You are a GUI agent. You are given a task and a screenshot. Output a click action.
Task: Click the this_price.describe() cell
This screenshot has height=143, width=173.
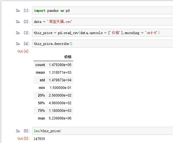point(103,44)
